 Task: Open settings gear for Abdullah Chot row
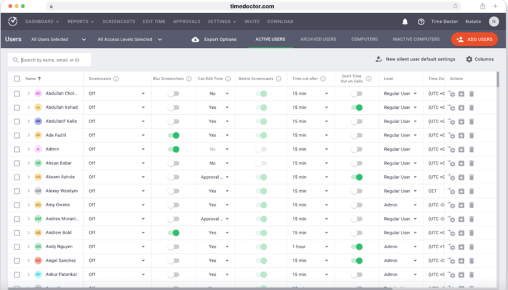[x=452, y=94]
